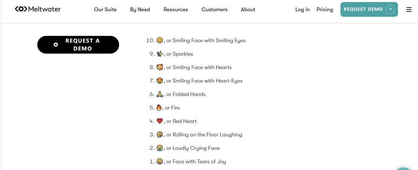The image size is (418, 170).
Task: Open the hamburger menu icon
Action: 409,10
